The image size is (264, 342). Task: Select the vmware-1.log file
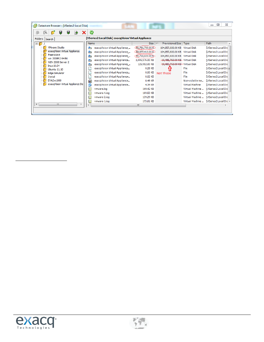[158, 101]
